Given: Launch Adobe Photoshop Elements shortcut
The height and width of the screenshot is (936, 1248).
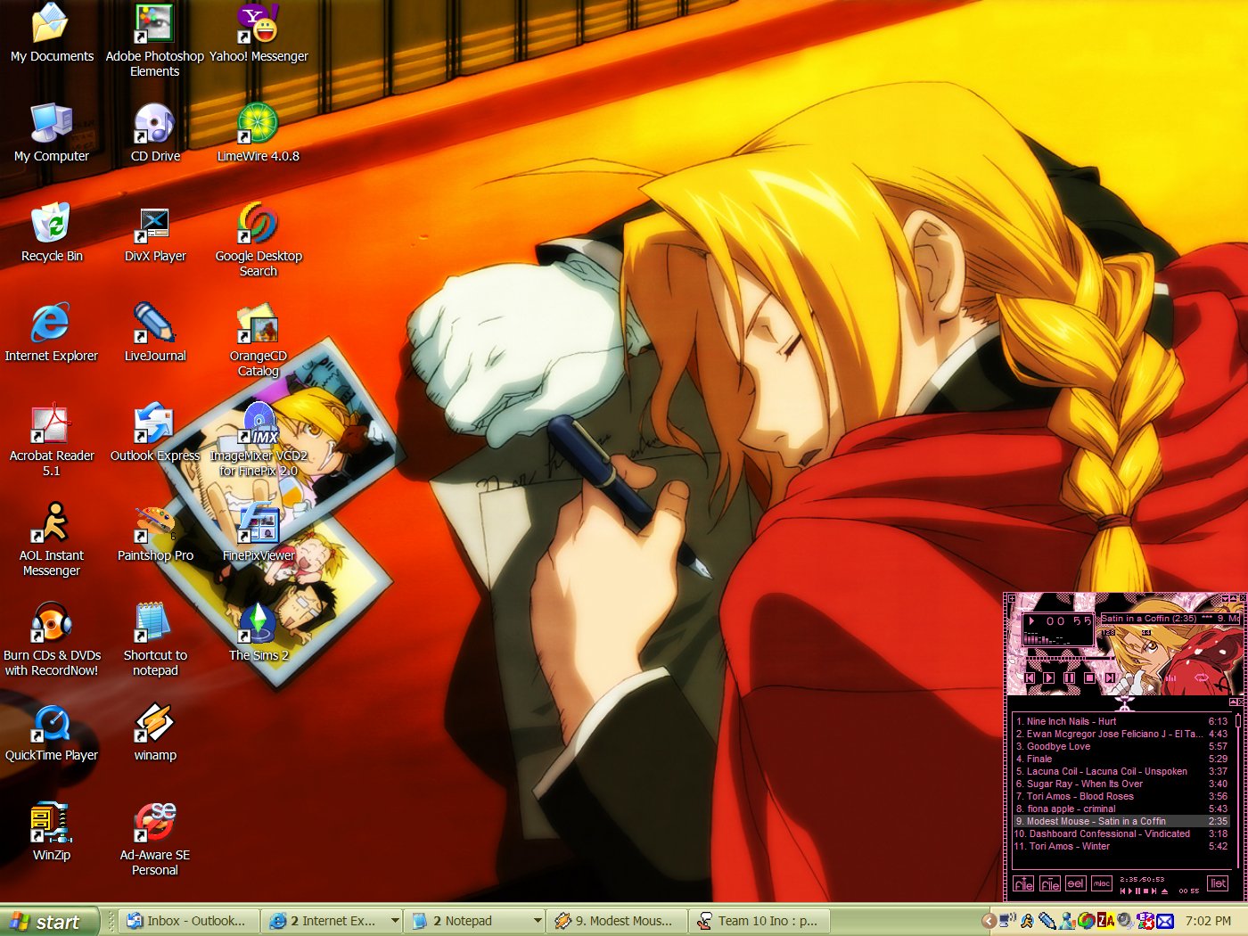Looking at the screenshot, I should click(154, 40).
